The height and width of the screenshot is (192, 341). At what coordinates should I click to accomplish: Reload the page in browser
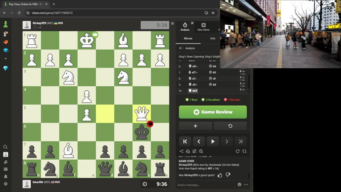tap(19, 13)
